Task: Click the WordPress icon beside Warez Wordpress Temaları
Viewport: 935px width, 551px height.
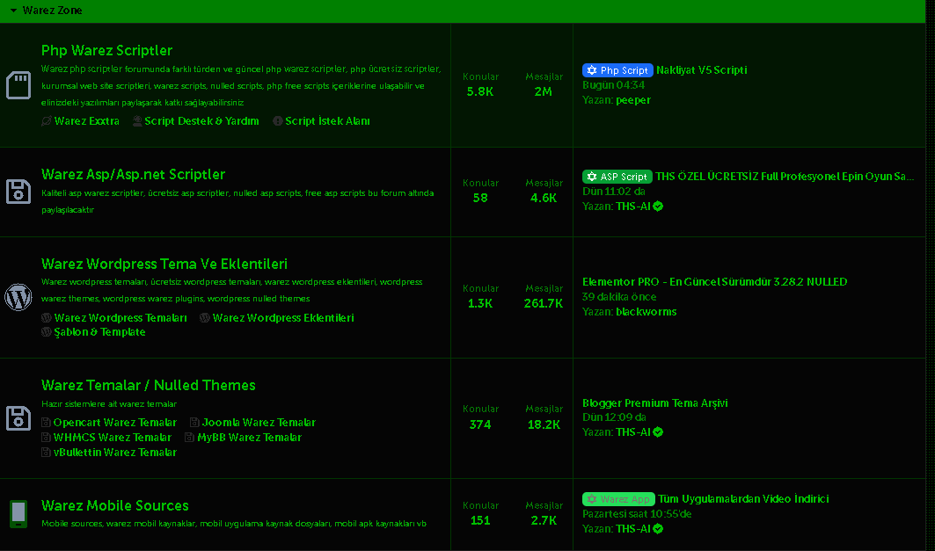Action: point(47,318)
